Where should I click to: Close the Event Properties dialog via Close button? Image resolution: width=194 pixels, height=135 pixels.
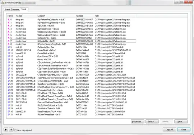(184, 130)
